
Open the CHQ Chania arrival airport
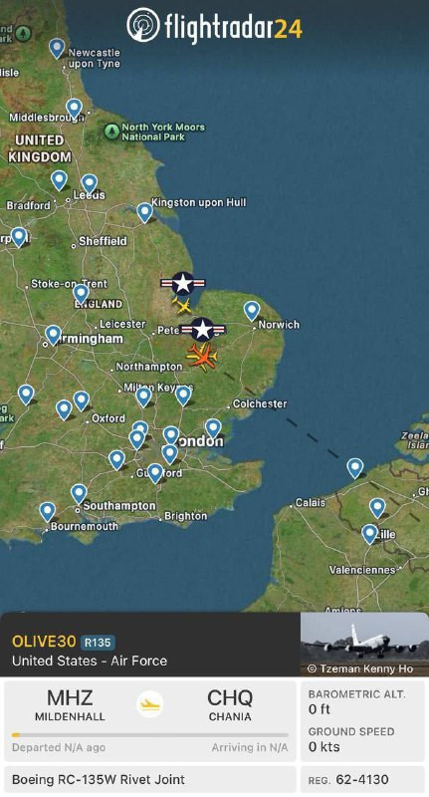point(230,705)
